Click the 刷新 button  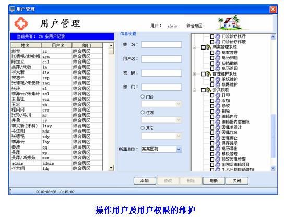(213, 181)
